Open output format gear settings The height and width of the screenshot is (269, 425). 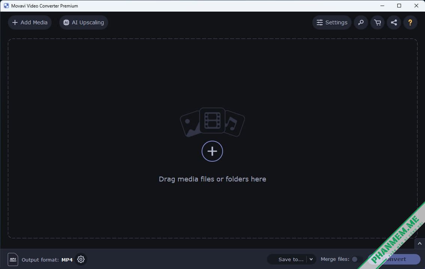pos(81,259)
